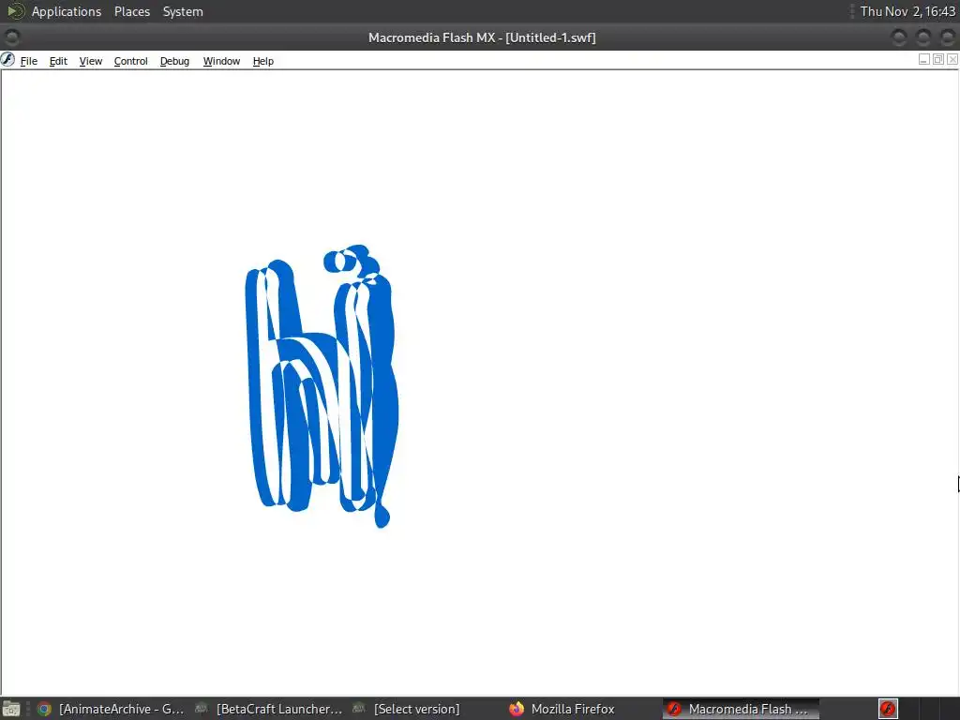Restore the inner Untitled-1.swf document window

[937, 59]
